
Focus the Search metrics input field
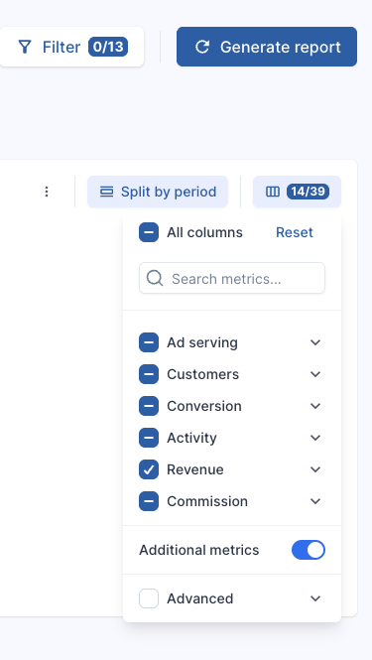click(x=232, y=278)
